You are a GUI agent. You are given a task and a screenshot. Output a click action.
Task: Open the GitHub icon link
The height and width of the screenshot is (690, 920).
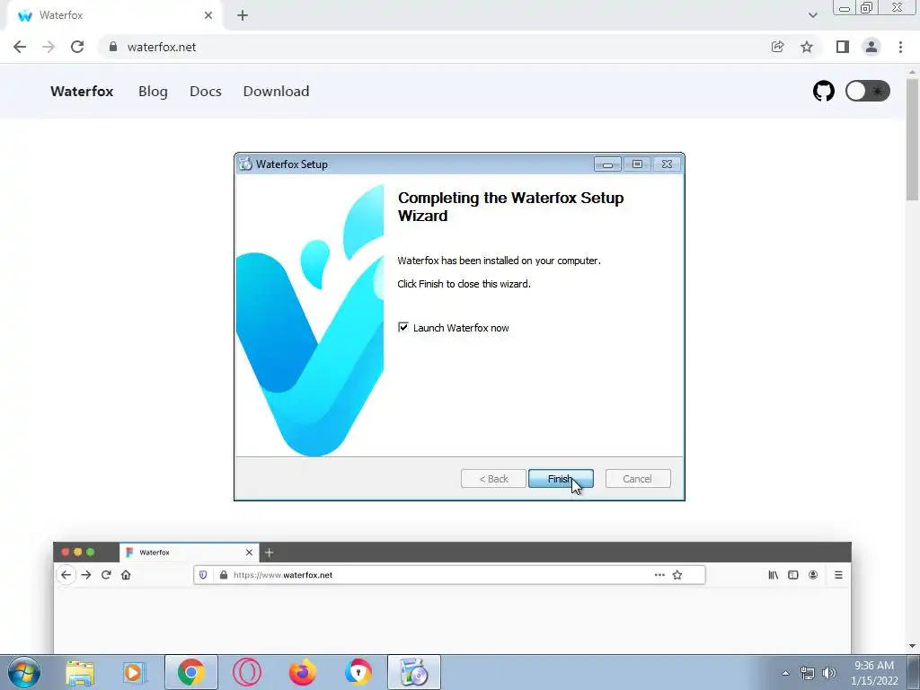coord(823,91)
